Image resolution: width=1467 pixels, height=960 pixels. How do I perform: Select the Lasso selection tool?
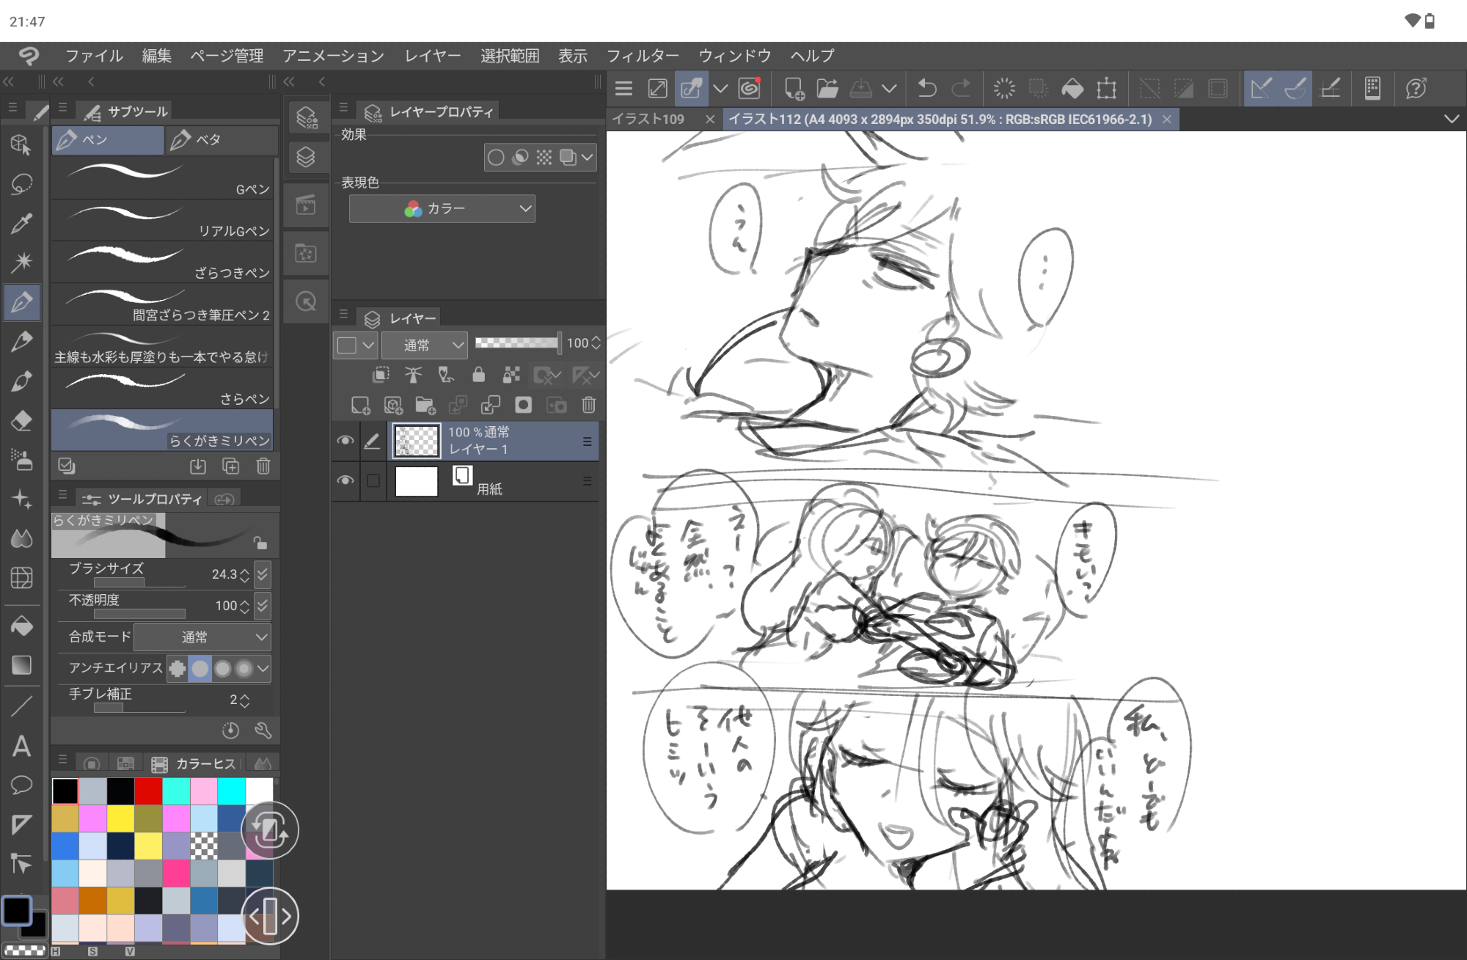tap(21, 184)
